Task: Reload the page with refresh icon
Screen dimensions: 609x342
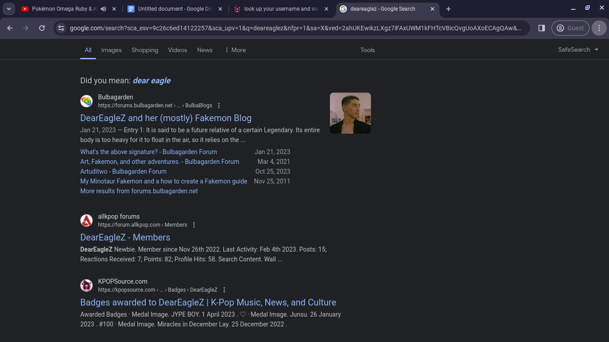Action: coord(42,28)
